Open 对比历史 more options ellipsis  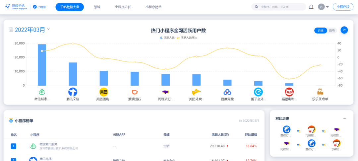point(344,119)
